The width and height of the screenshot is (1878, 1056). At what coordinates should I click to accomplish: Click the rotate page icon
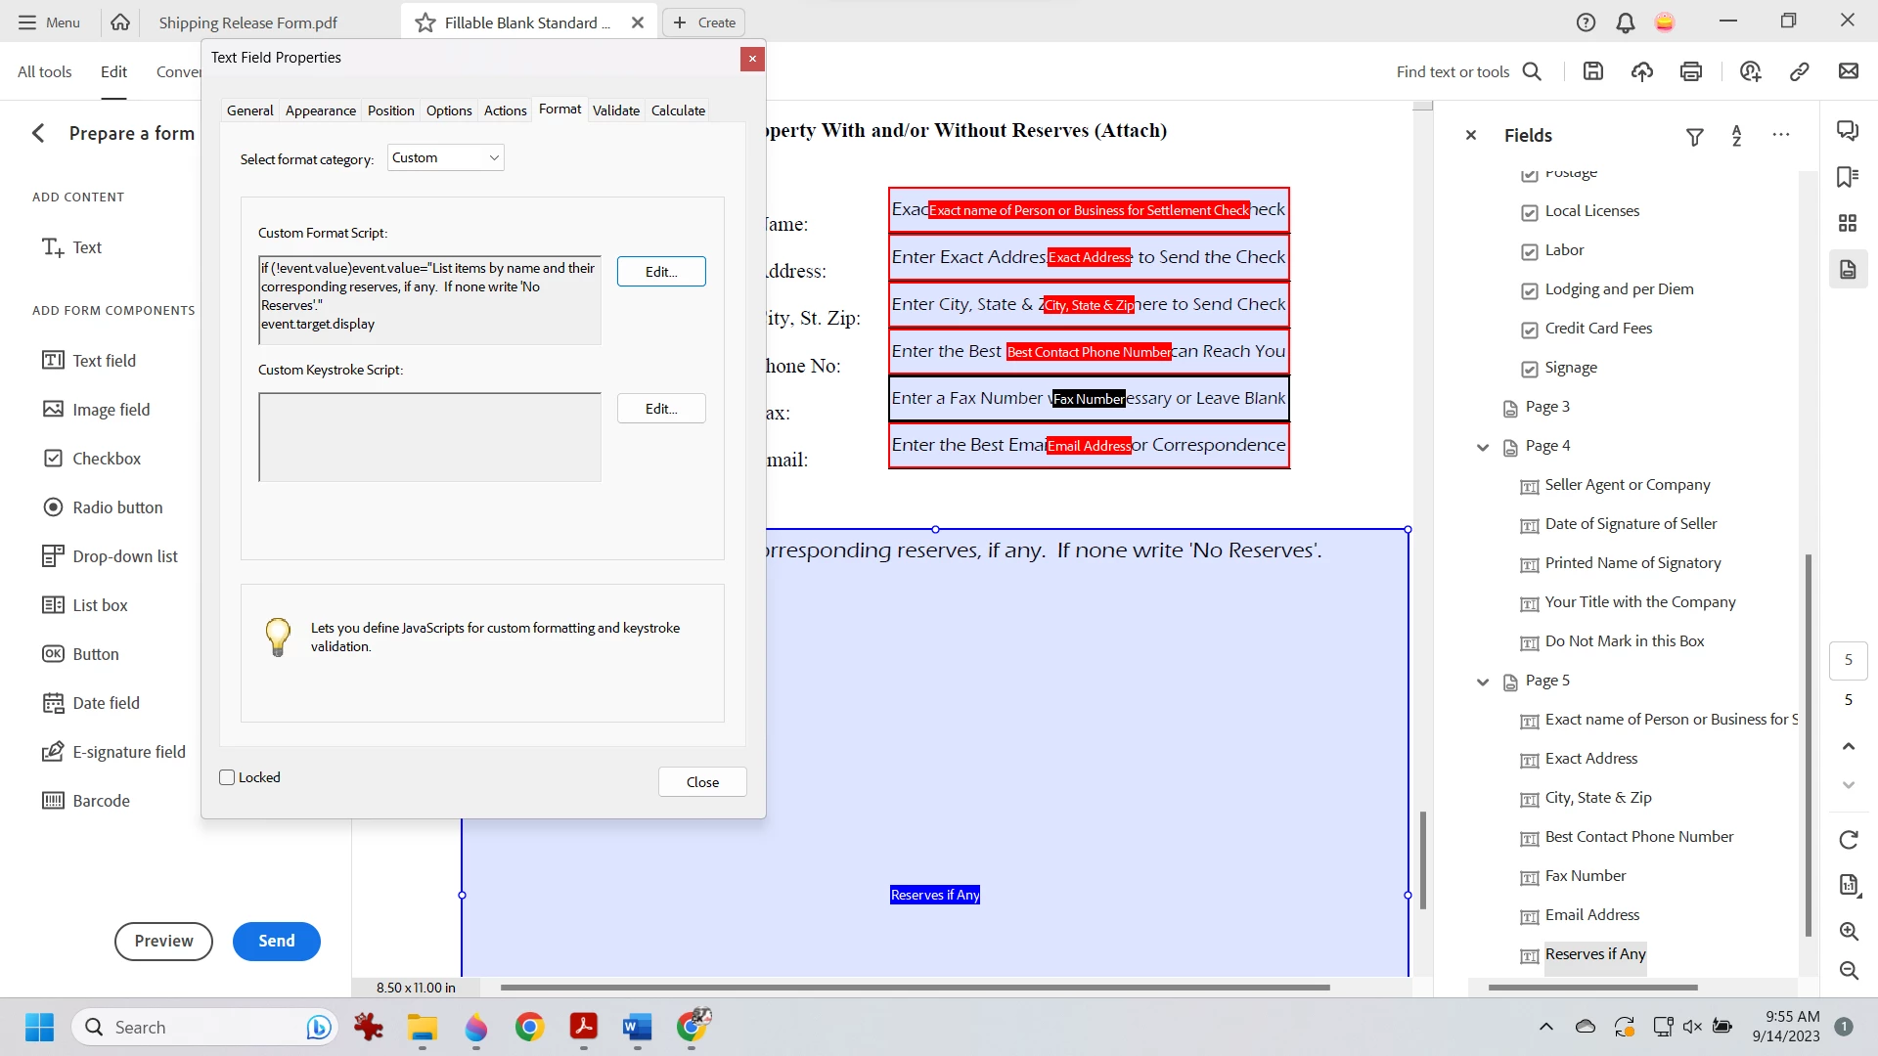1849,840
